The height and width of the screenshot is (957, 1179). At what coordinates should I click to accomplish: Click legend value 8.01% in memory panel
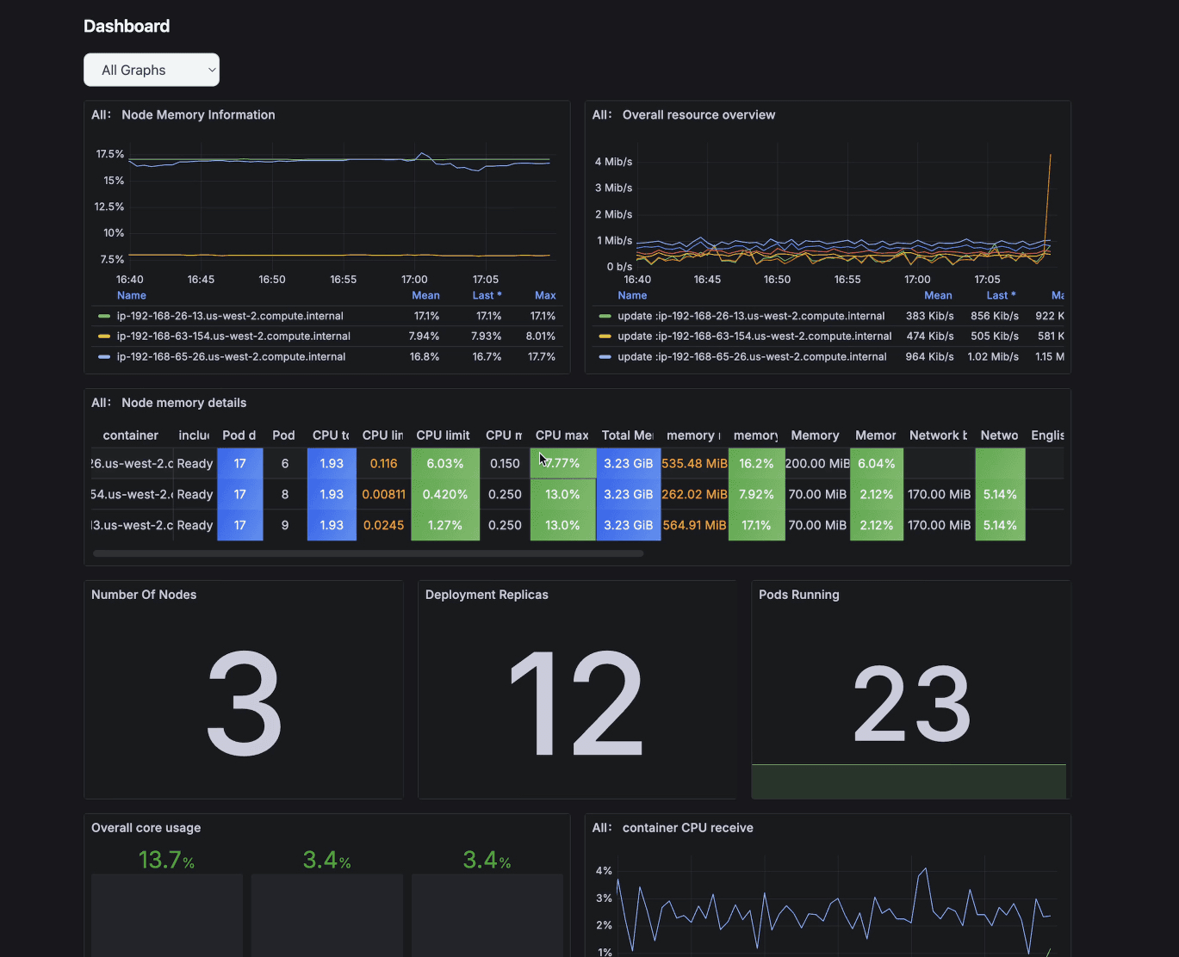(541, 336)
